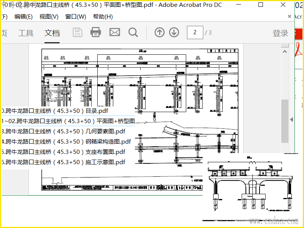
Task: Click the vertical scrollbar thumb
Action: click(285, 121)
